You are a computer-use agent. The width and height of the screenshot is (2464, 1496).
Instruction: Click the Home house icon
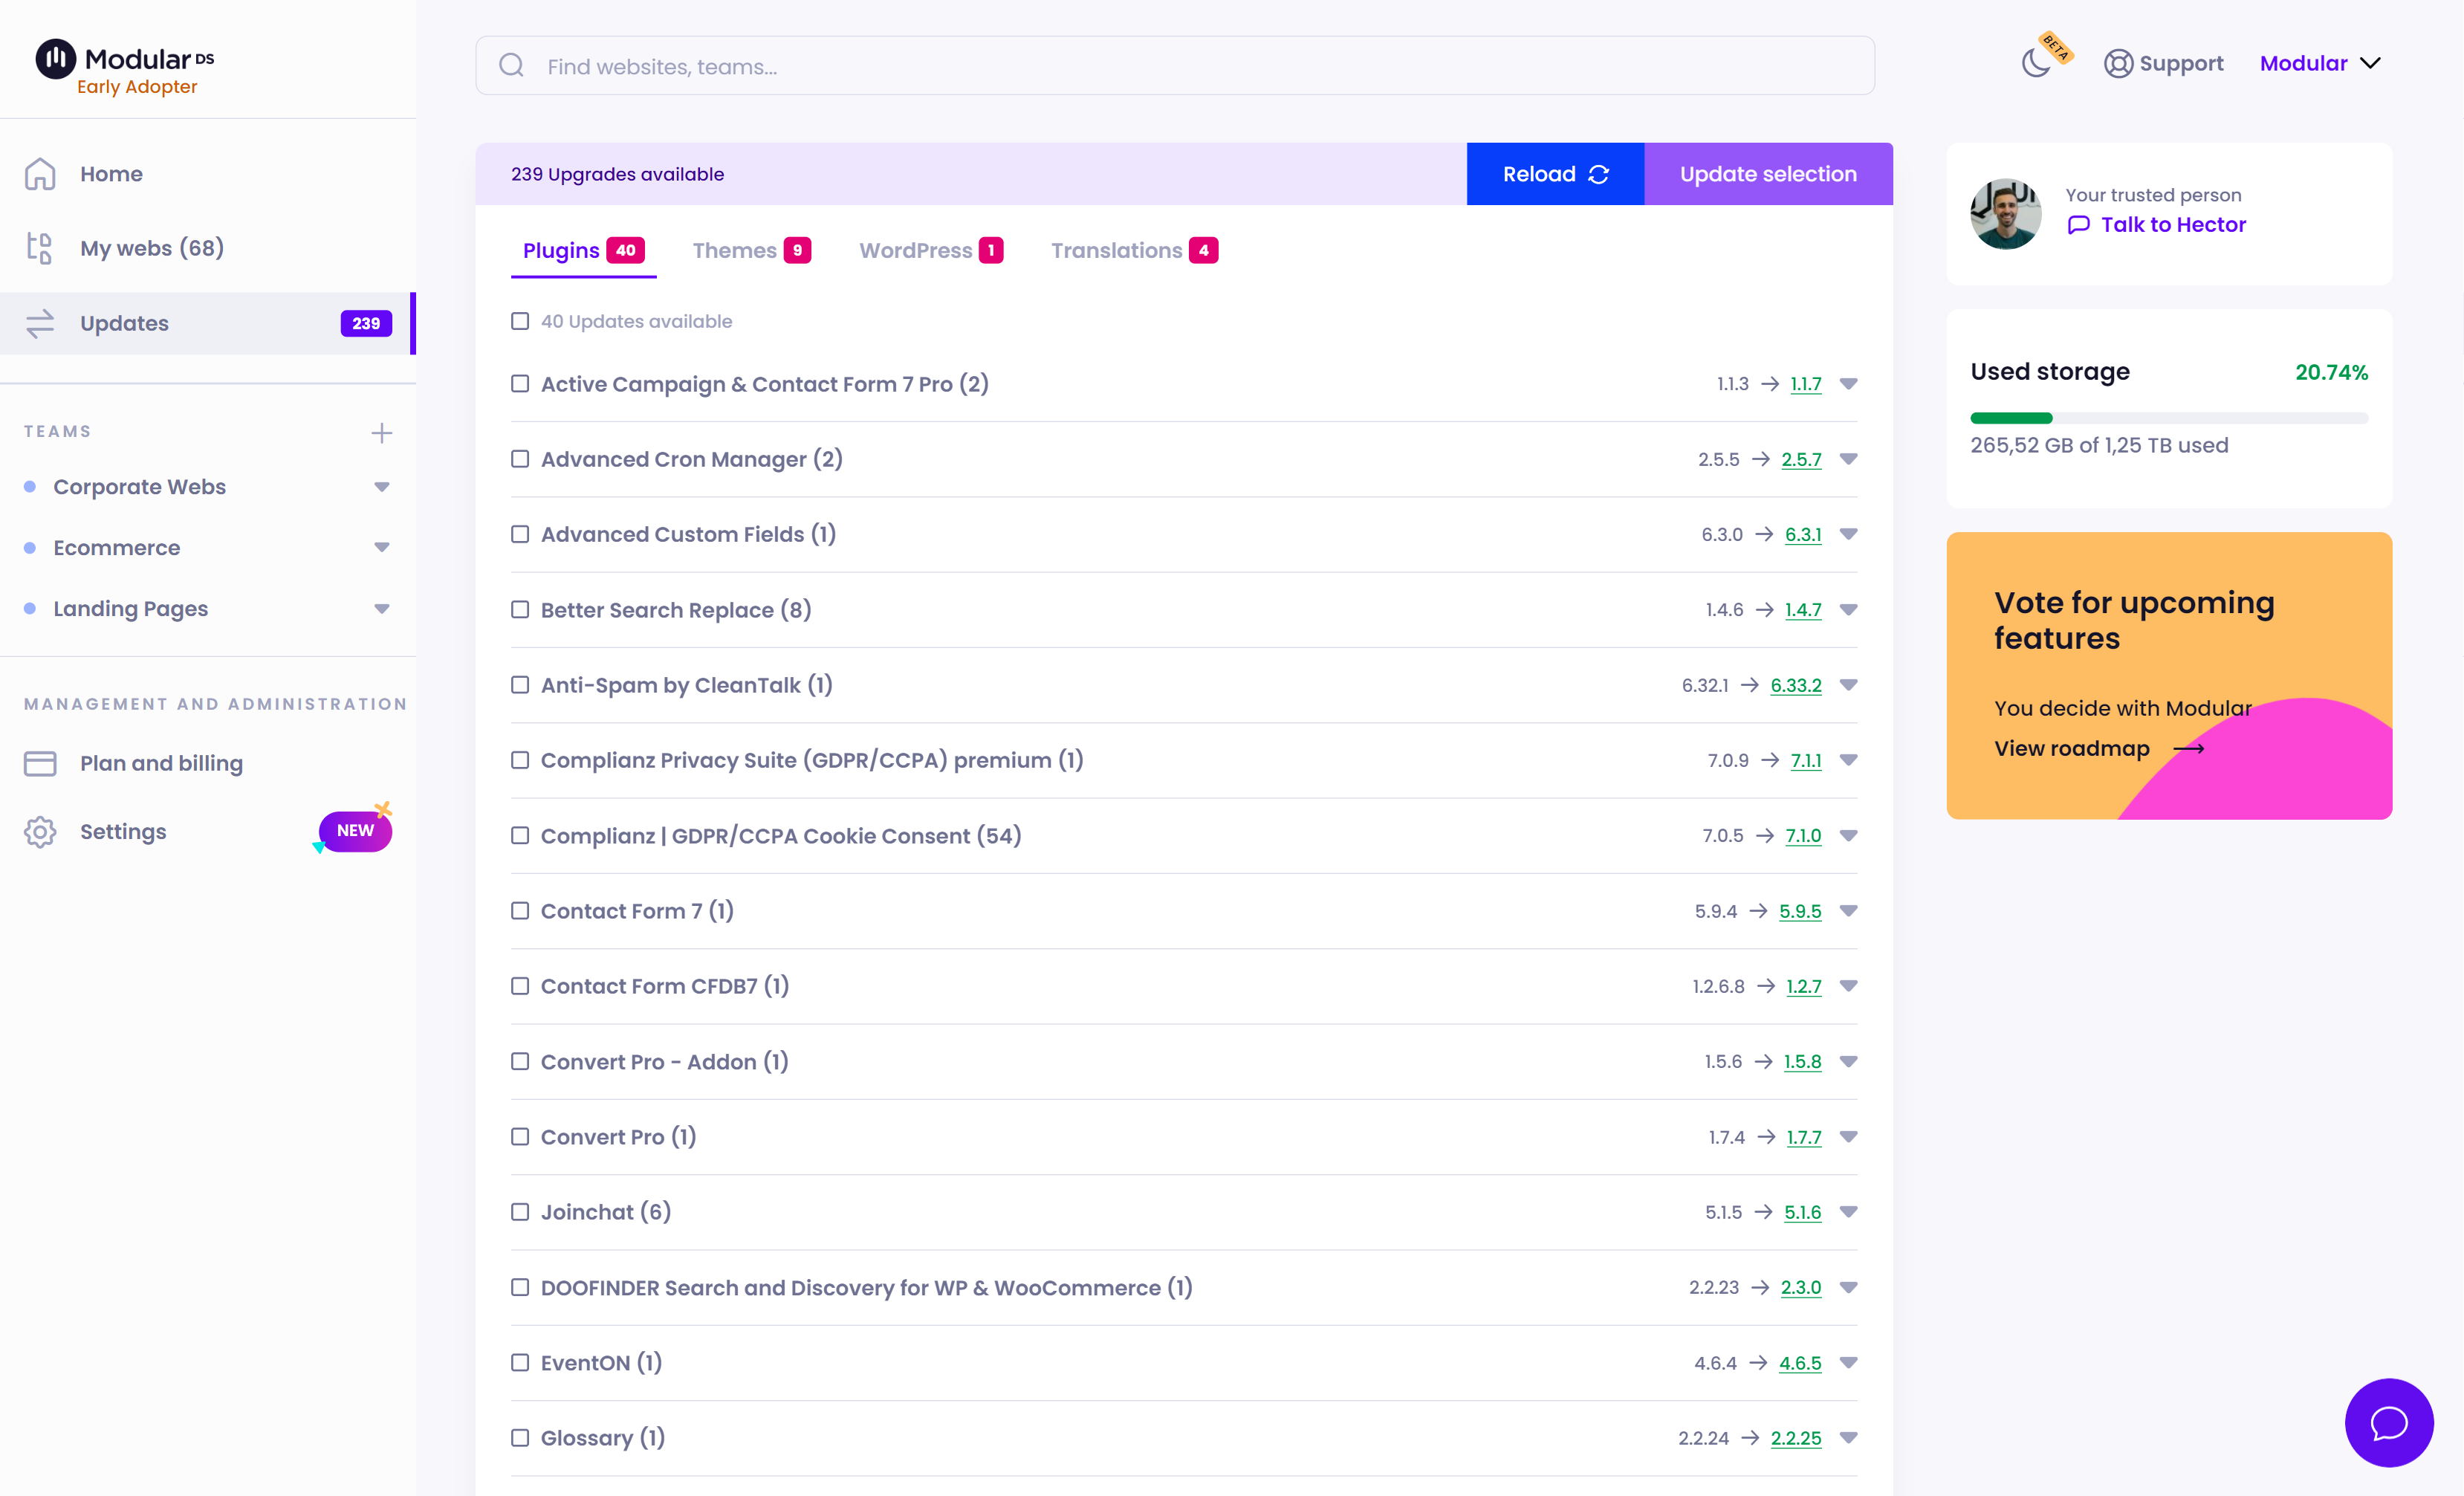coord(40,174)
